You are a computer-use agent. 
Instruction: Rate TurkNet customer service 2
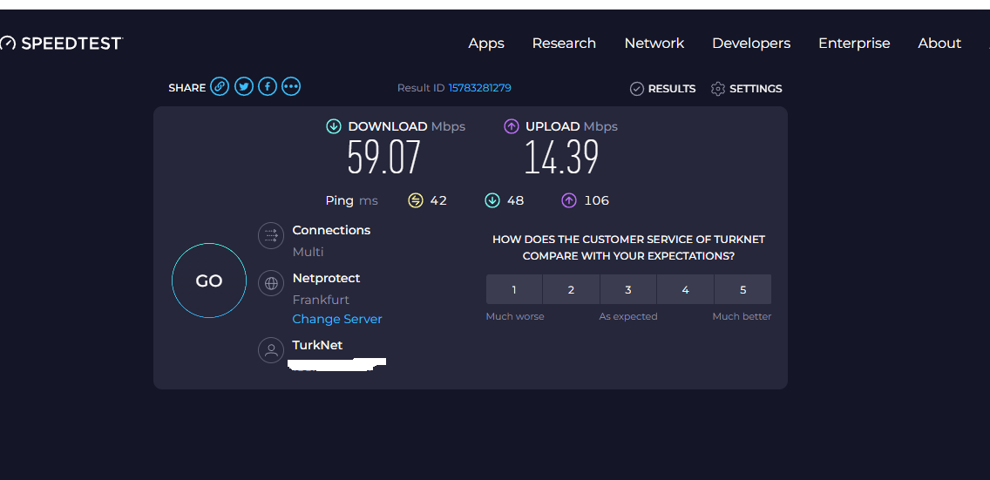point(571,289)
